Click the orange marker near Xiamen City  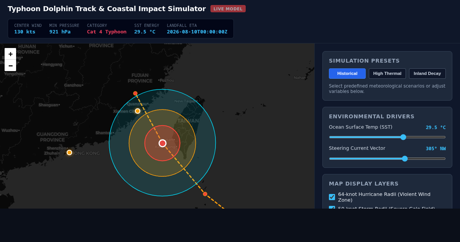point(138,111)
